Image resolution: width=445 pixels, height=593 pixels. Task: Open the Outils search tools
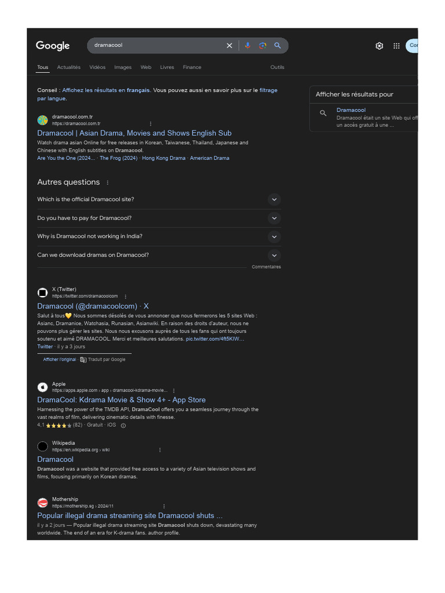tap(278, 67)
